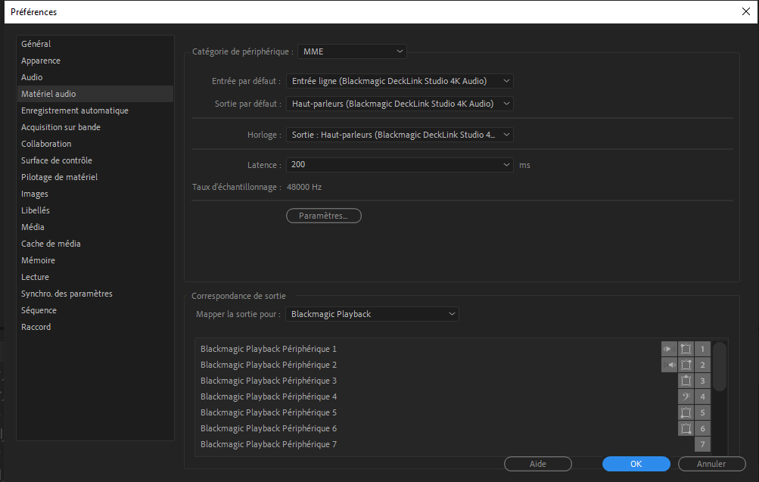Click the output mapping list scrollbar

pyautogui.click(x=720, y=367)
